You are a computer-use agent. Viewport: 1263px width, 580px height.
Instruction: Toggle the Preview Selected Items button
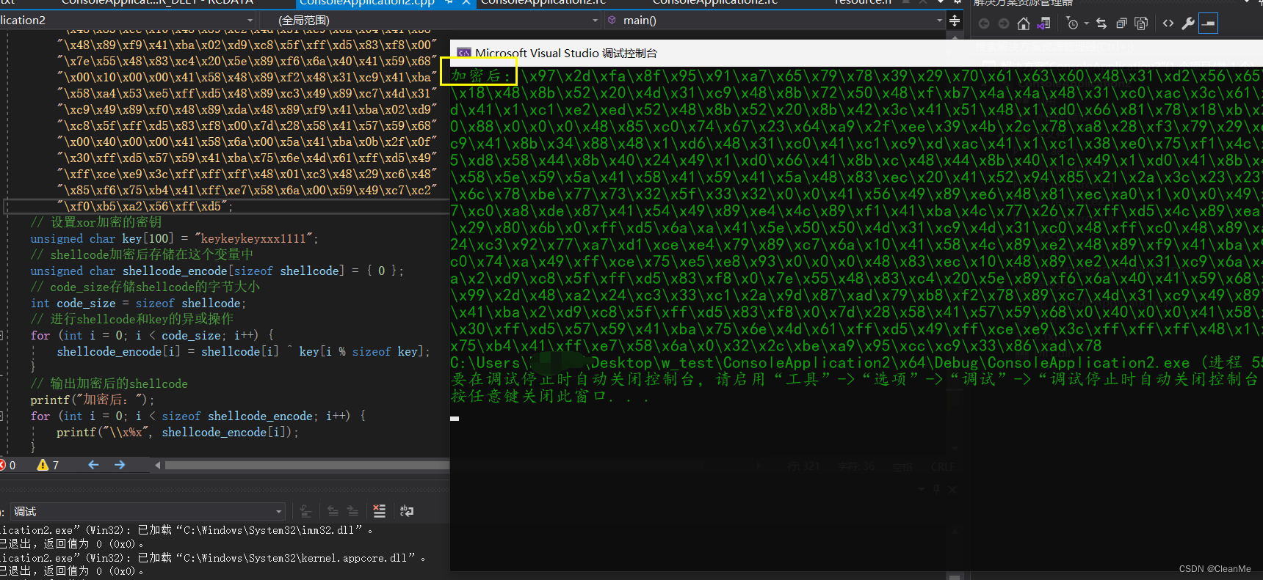(x=1208, y=24)
